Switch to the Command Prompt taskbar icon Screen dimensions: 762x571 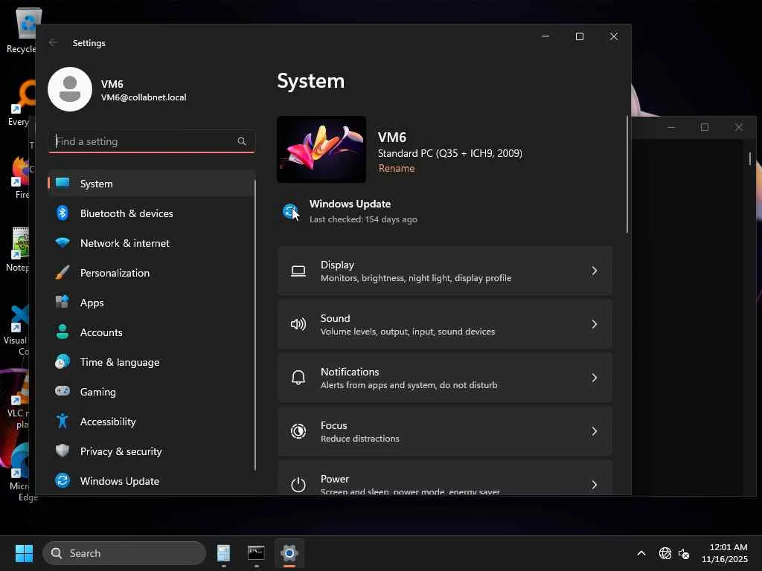256,553
